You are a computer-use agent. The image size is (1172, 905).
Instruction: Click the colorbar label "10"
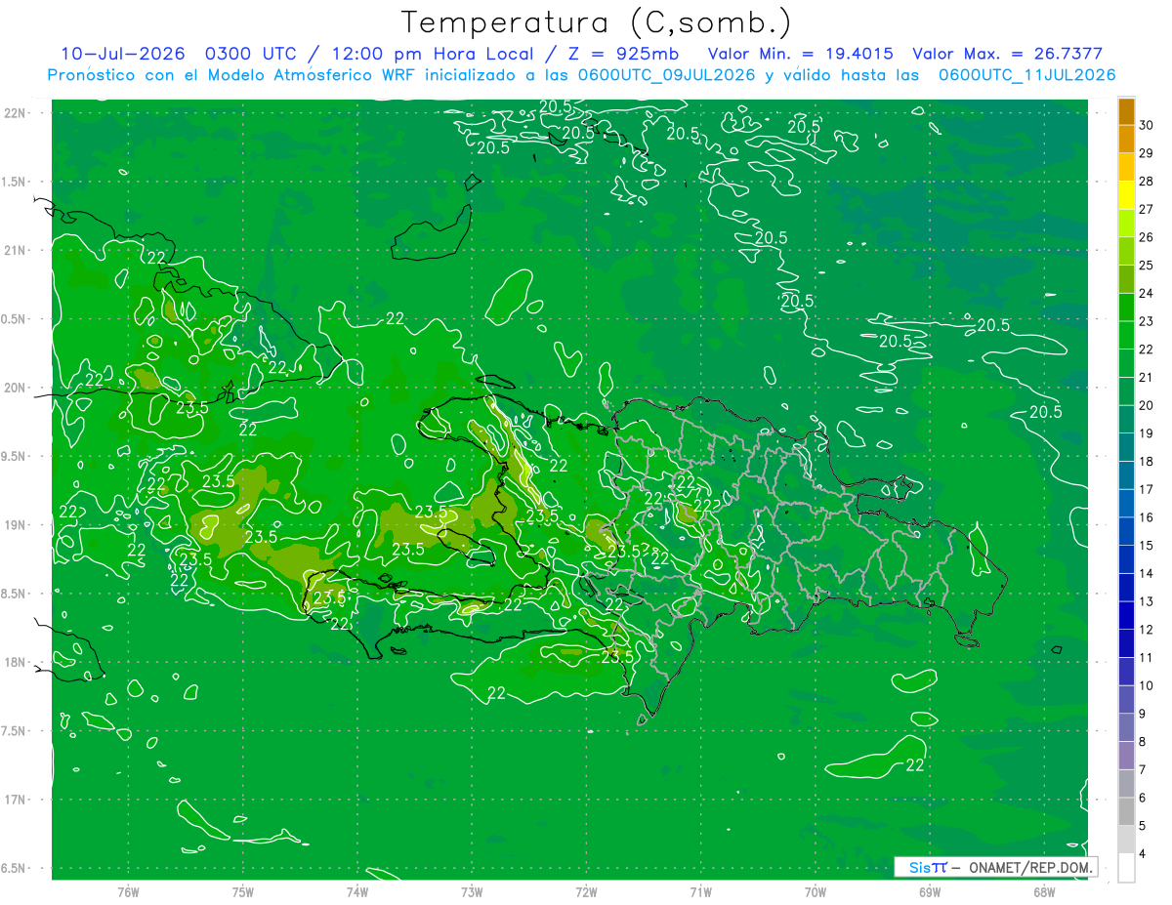pyautogui.click(x=1147, y=685)
